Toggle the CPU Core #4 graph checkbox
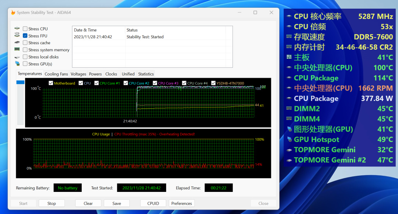Viewport: 398px width, 214px height. click(184, 83)
